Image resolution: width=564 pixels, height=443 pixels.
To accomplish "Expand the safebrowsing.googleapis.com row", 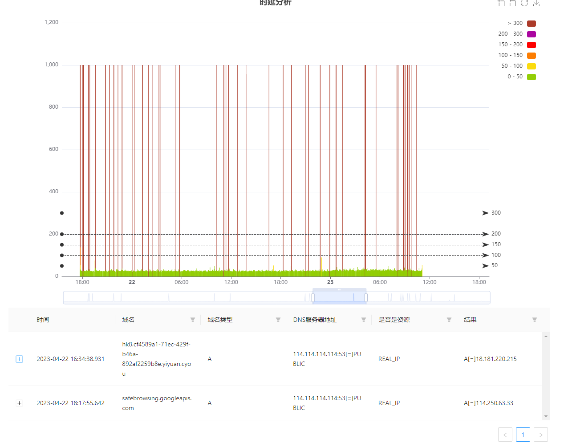I will [19, 403].
